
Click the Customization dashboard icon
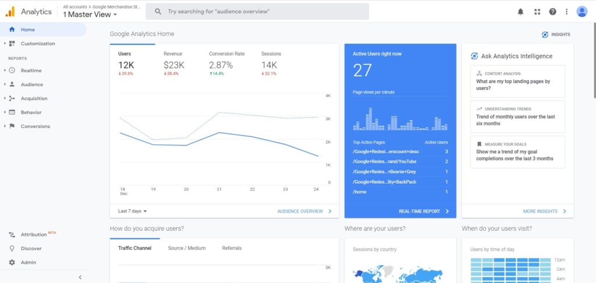[x=12, y=44]
